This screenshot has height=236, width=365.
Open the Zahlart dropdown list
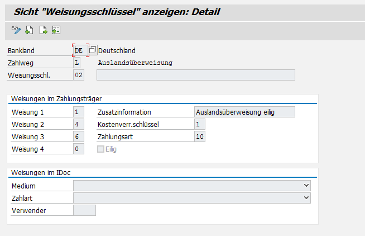point(306,197)
